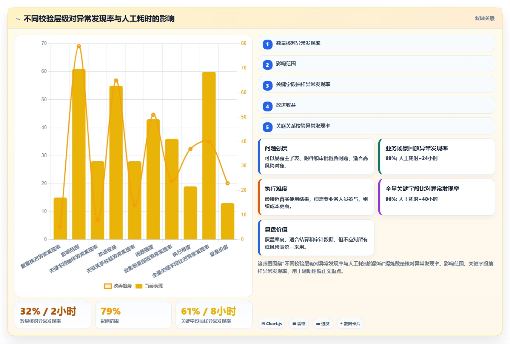Image resolution: width=510 pixels, height=344 pixels.
Task: Click the 进度 tag icon
Action: [x=318, y=324]
